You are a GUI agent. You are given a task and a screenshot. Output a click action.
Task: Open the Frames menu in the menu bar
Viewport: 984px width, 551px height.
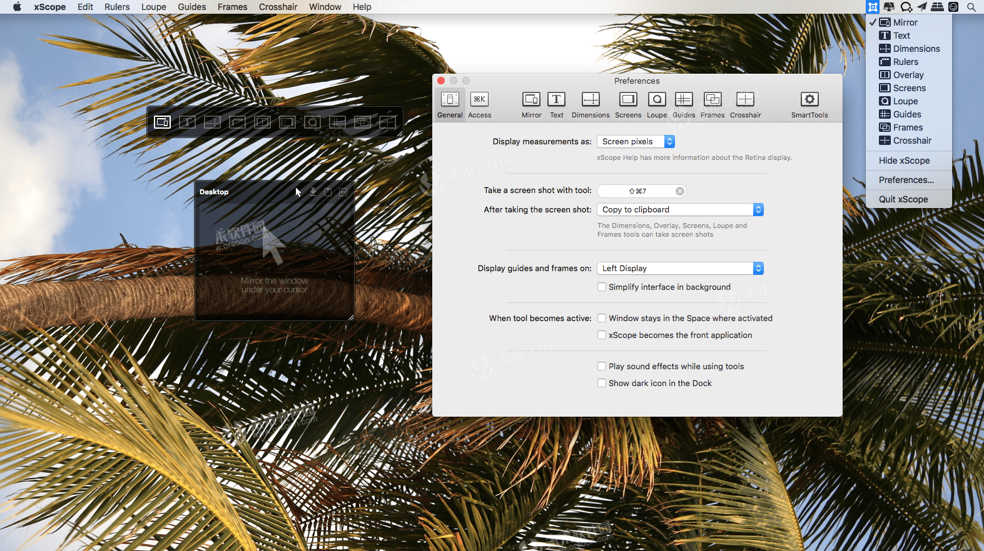[233, 7]
